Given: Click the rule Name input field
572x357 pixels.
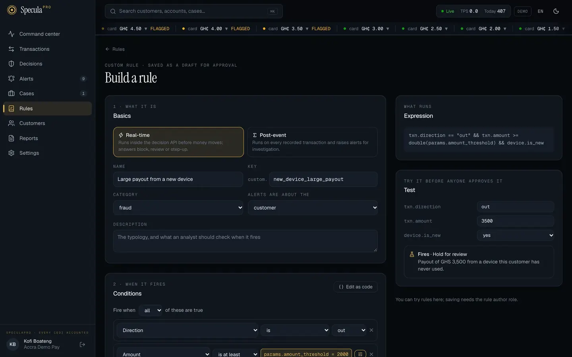Looking at the screenshot, I should [x=178, y=179].
